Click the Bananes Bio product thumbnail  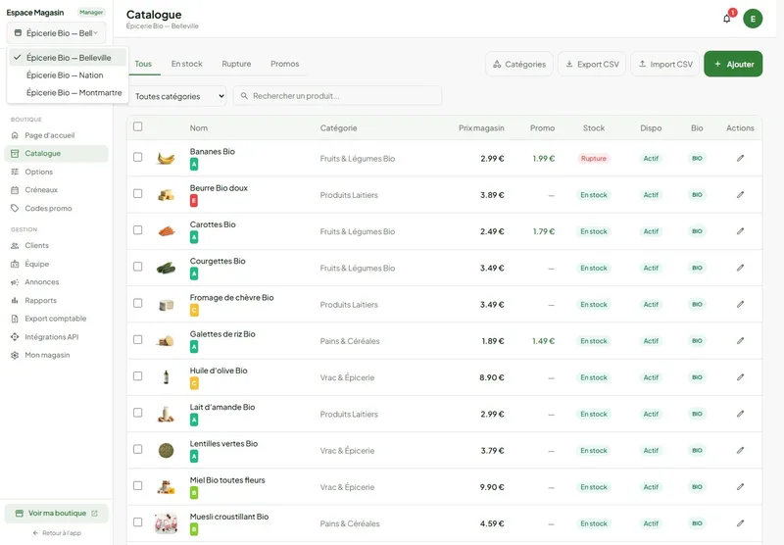tap(166, 159)
